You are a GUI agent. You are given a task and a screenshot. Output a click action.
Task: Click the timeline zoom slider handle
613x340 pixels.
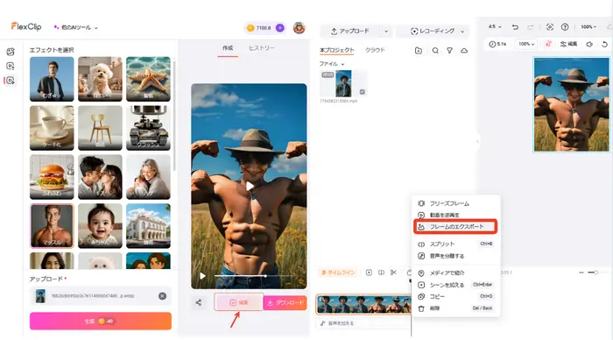[595, 273]
